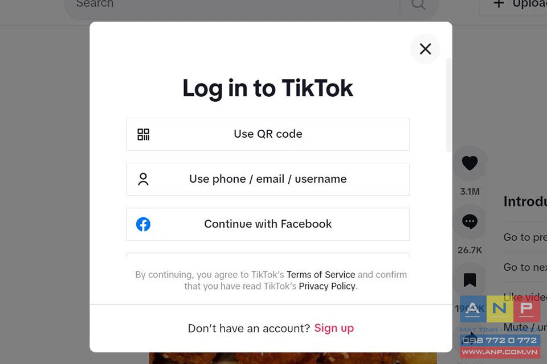Click the login dialog scrollbar
547x364 pixels.
click(x=448, y=105)
